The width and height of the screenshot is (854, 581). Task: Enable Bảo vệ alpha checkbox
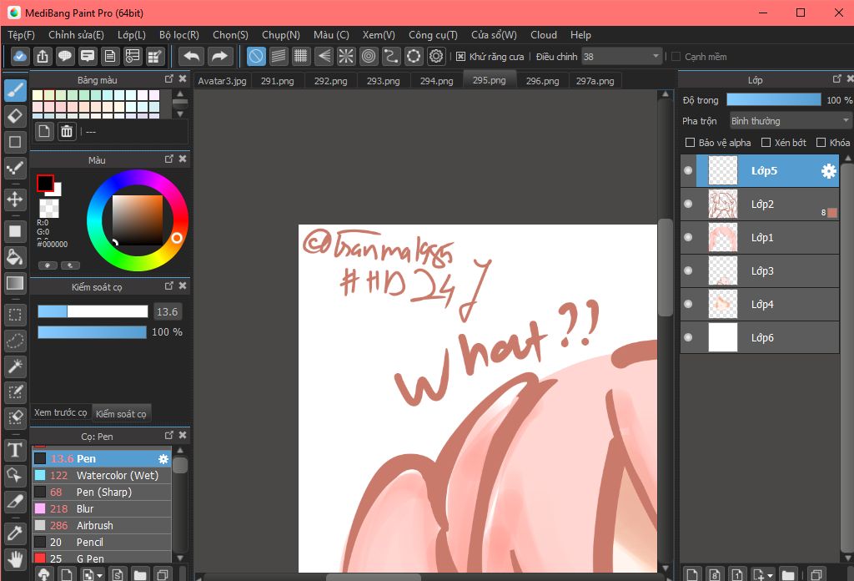690,142
